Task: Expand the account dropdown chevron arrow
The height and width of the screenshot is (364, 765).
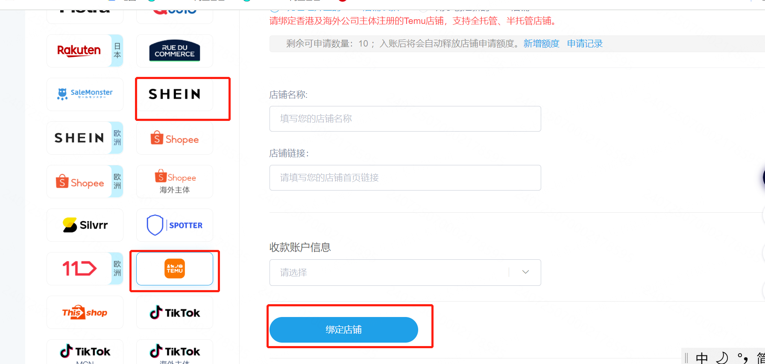Action: (526, 272)
